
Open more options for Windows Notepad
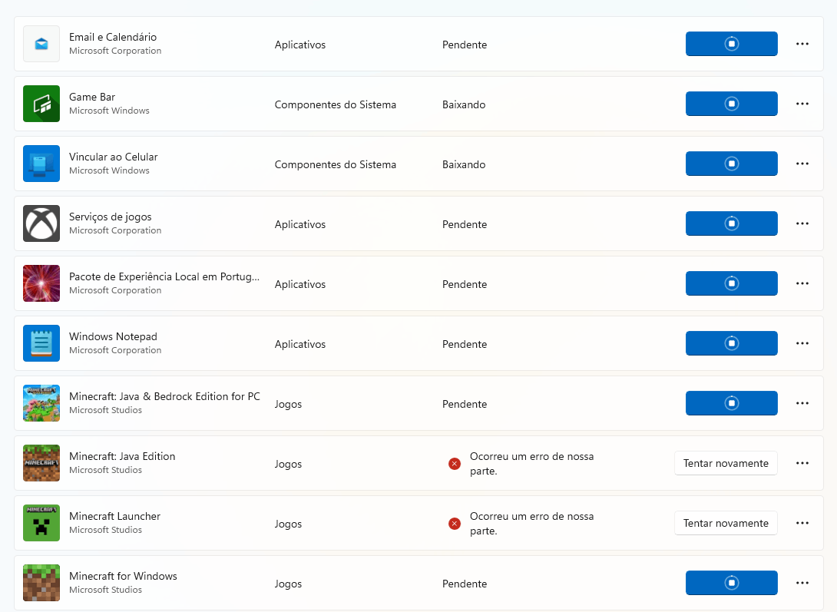802,343
